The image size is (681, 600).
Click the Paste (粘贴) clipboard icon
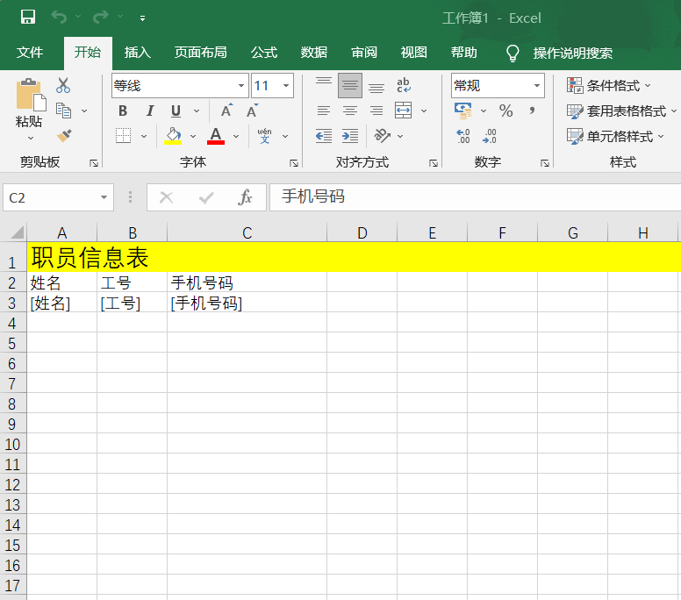click(x=31, y=95)
